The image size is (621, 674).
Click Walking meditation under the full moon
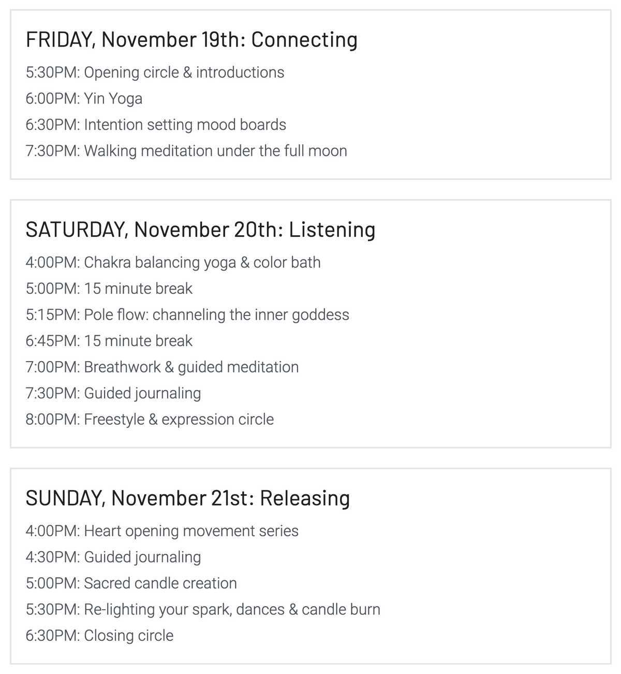[186, 151]
